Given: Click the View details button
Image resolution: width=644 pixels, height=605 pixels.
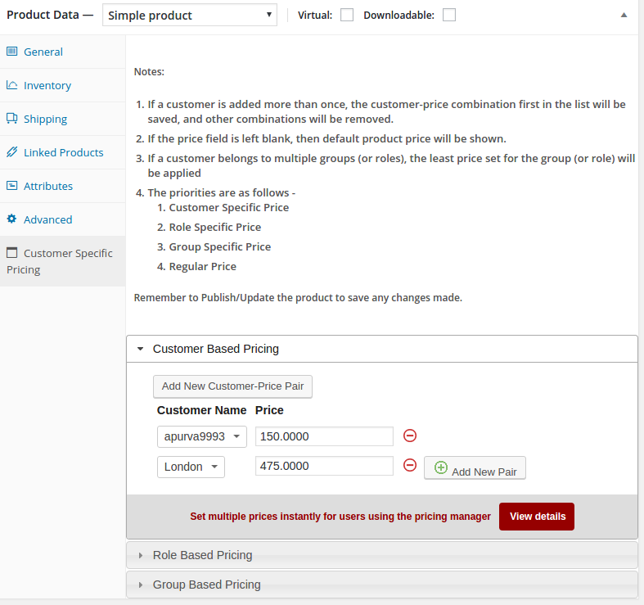Looking at the screenshot, I should (537, 517).
